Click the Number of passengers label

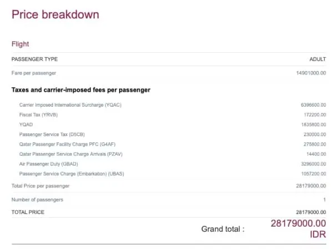click(37, 199)
